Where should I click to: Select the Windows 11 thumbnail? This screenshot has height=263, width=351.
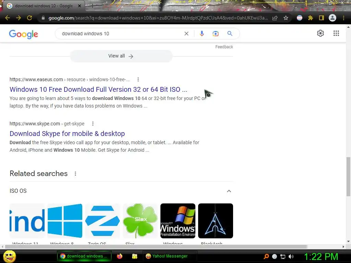[x=27, y=221]
